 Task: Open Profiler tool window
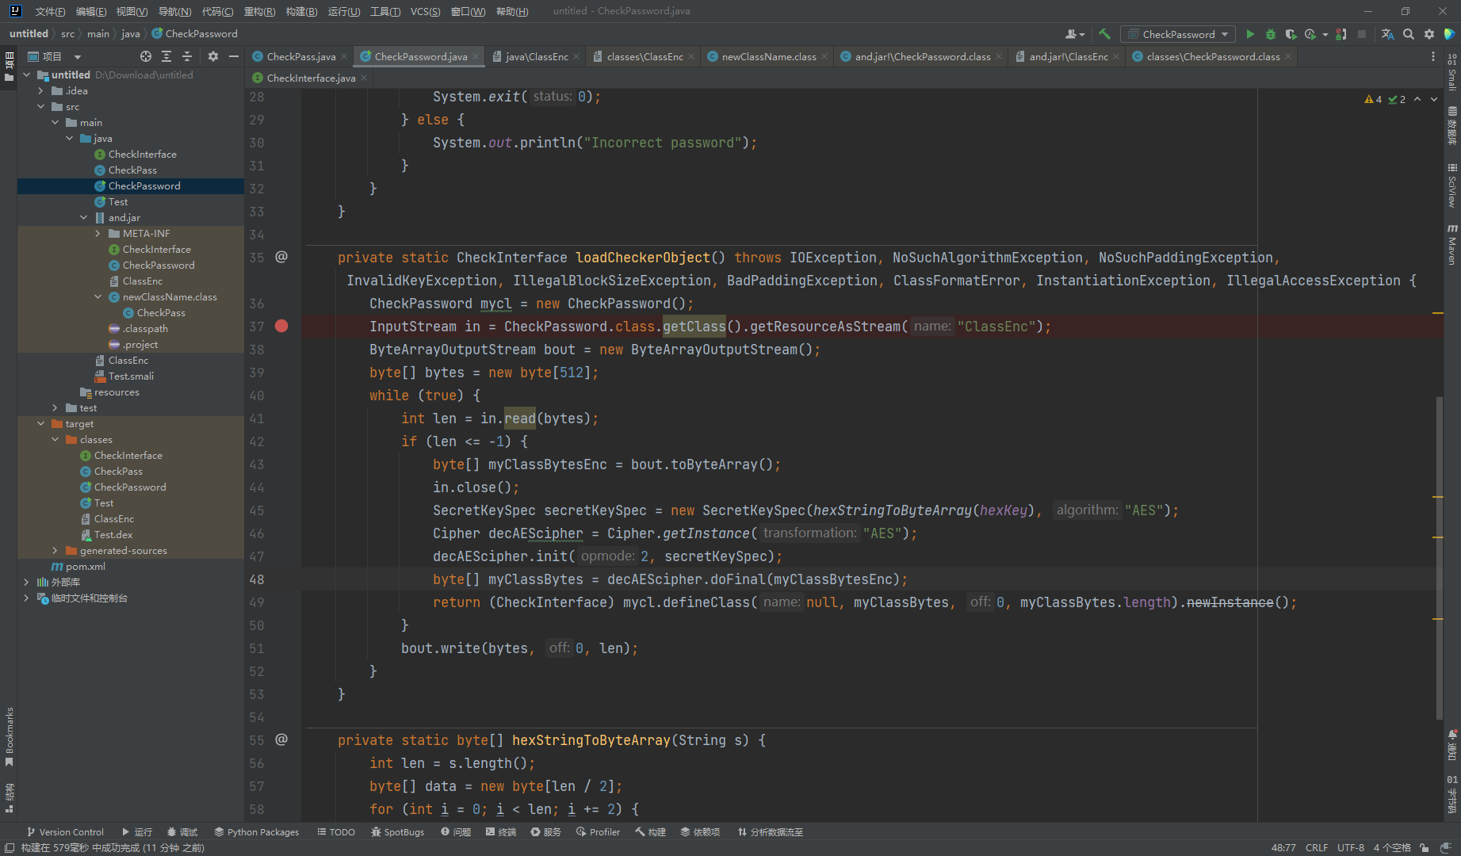[x=598, y=832]
